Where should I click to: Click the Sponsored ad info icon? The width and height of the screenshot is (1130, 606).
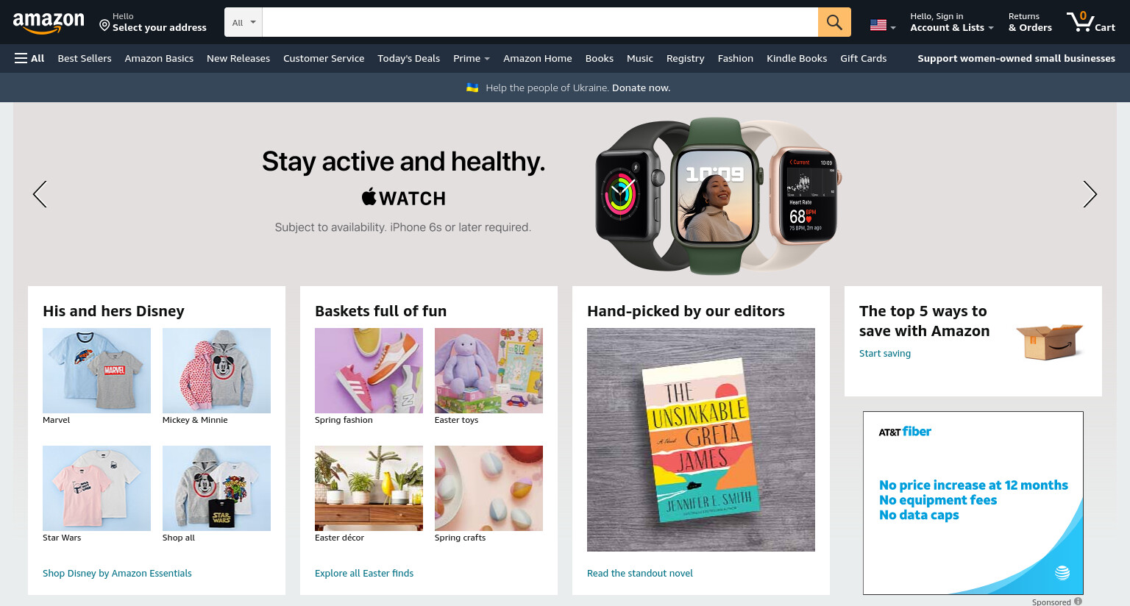[1078, 602]
